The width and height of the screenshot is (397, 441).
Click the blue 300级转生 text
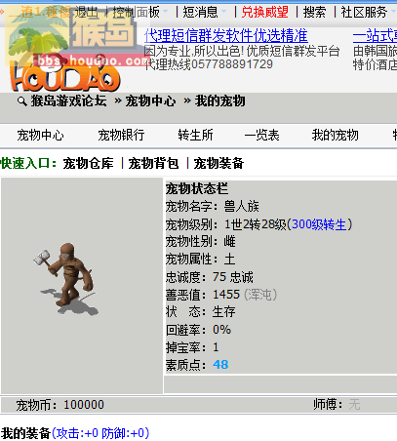coord(319,224)
